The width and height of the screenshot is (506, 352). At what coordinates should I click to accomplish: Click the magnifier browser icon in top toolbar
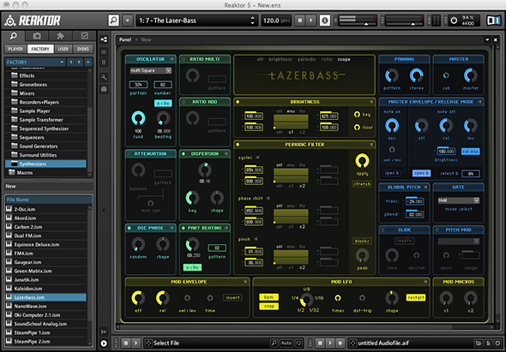[x=113, y=21]
